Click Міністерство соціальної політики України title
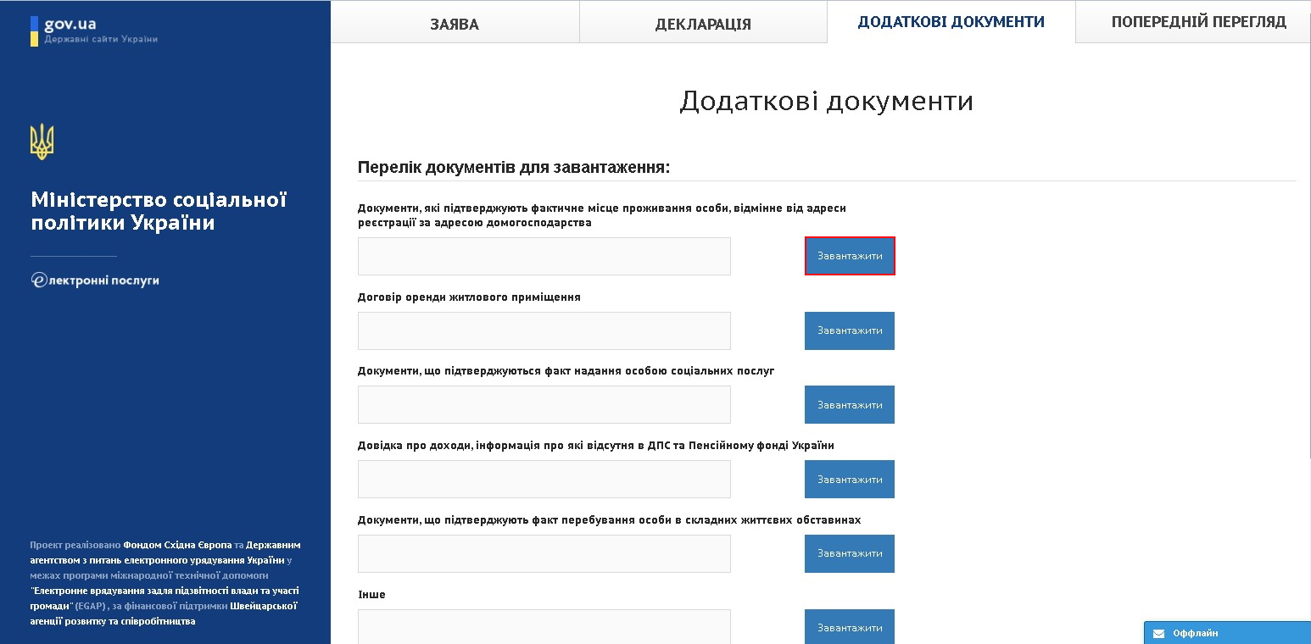 pyautogui.click(x=159, y=211)
